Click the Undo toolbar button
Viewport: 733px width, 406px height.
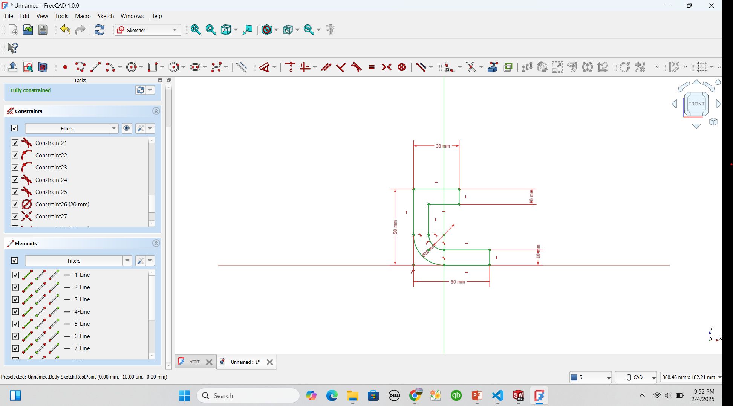[x=65, y=30]
